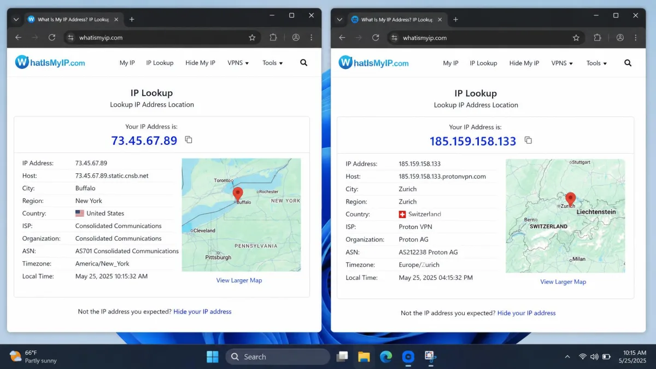Open tab search chevron in left window

pos(16,19)
